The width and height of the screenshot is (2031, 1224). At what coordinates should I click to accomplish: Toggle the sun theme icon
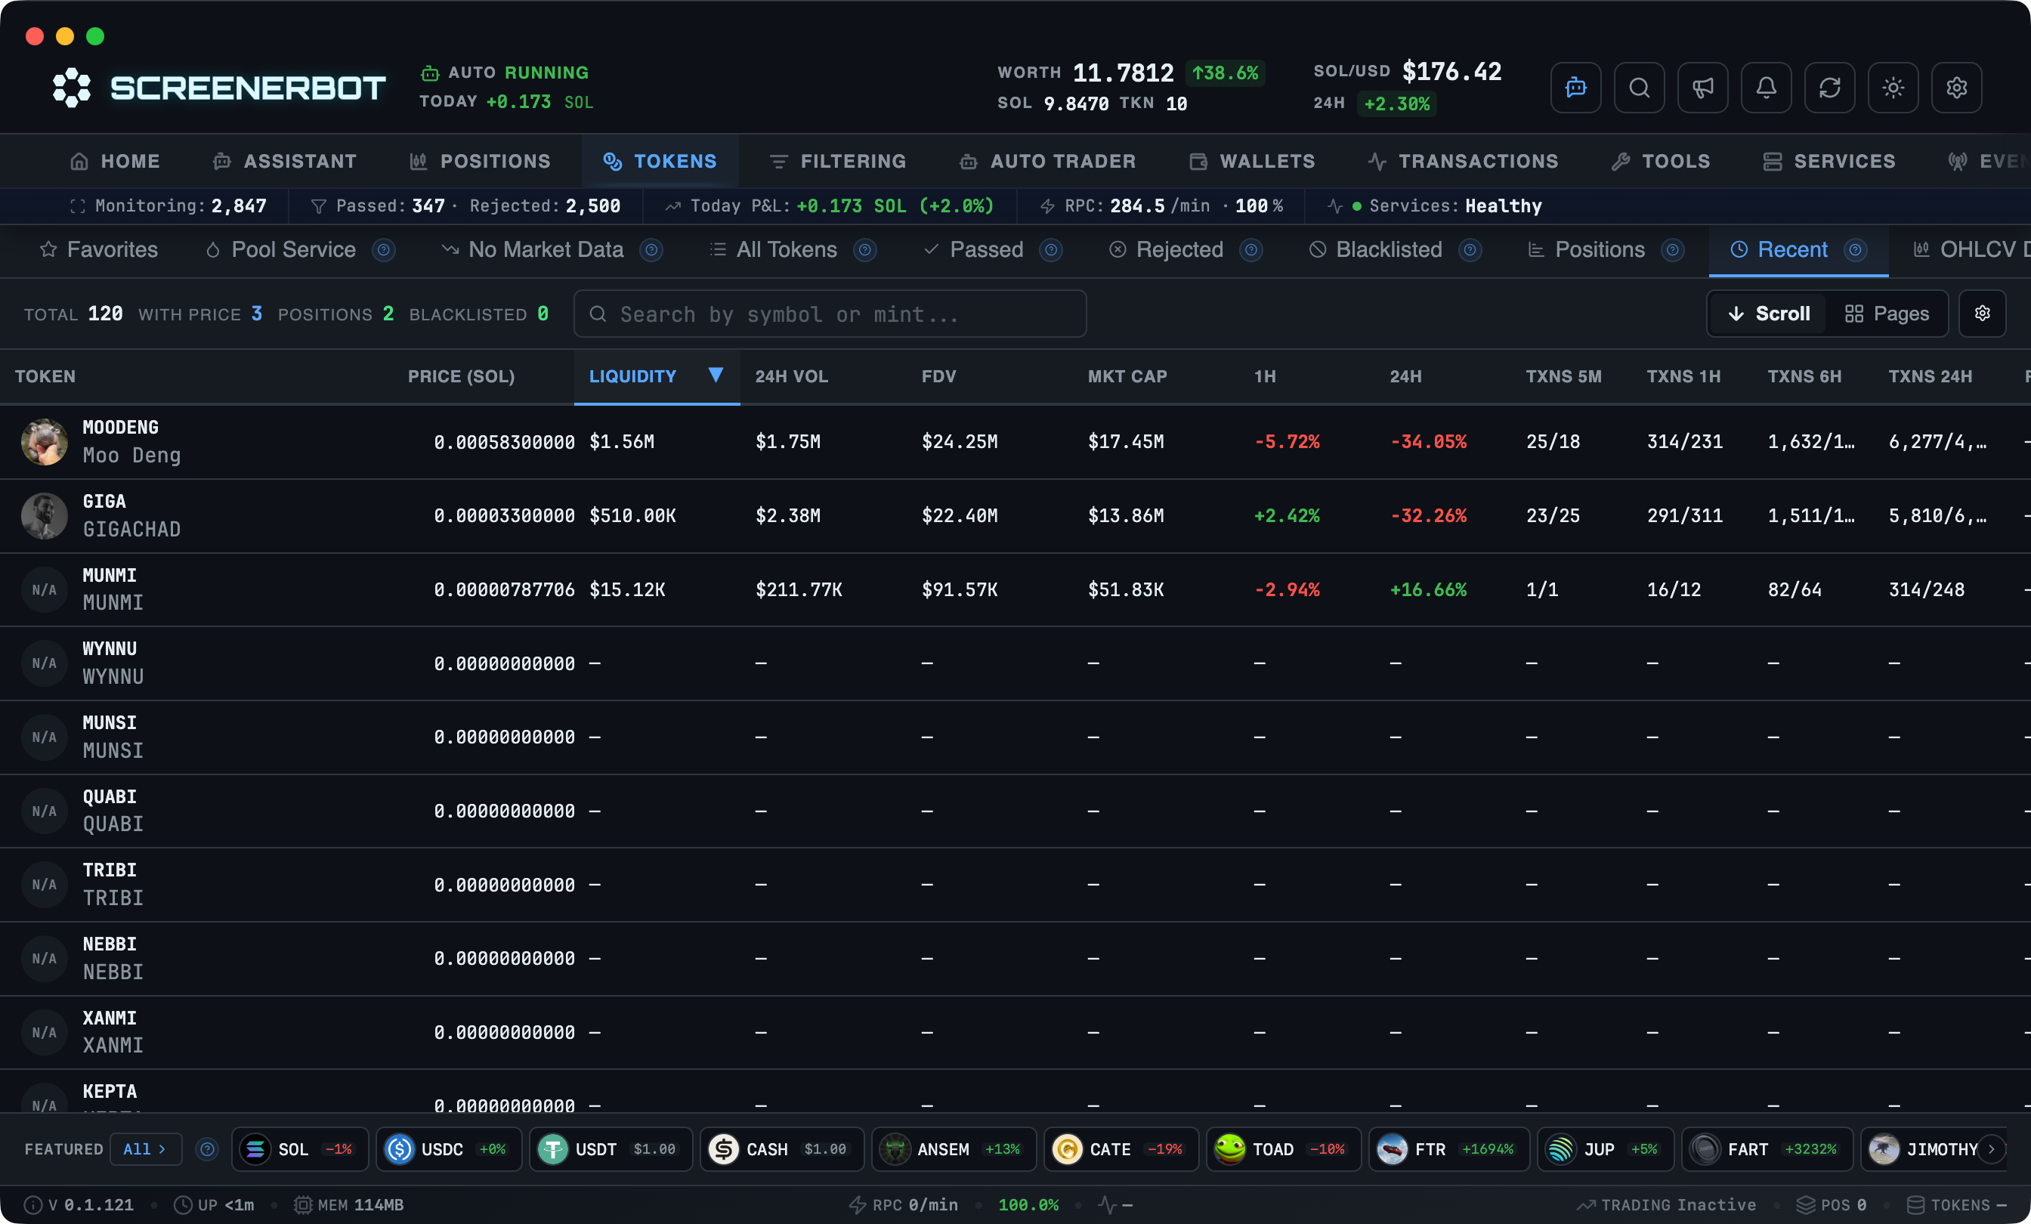tap(1893, 88)
